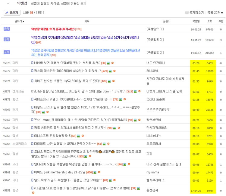The height and width of the screenshot is (196, 226).
Task: Click the 요리 category tag of post 45962
Action: pyautogui.click(x=15, y=164)
